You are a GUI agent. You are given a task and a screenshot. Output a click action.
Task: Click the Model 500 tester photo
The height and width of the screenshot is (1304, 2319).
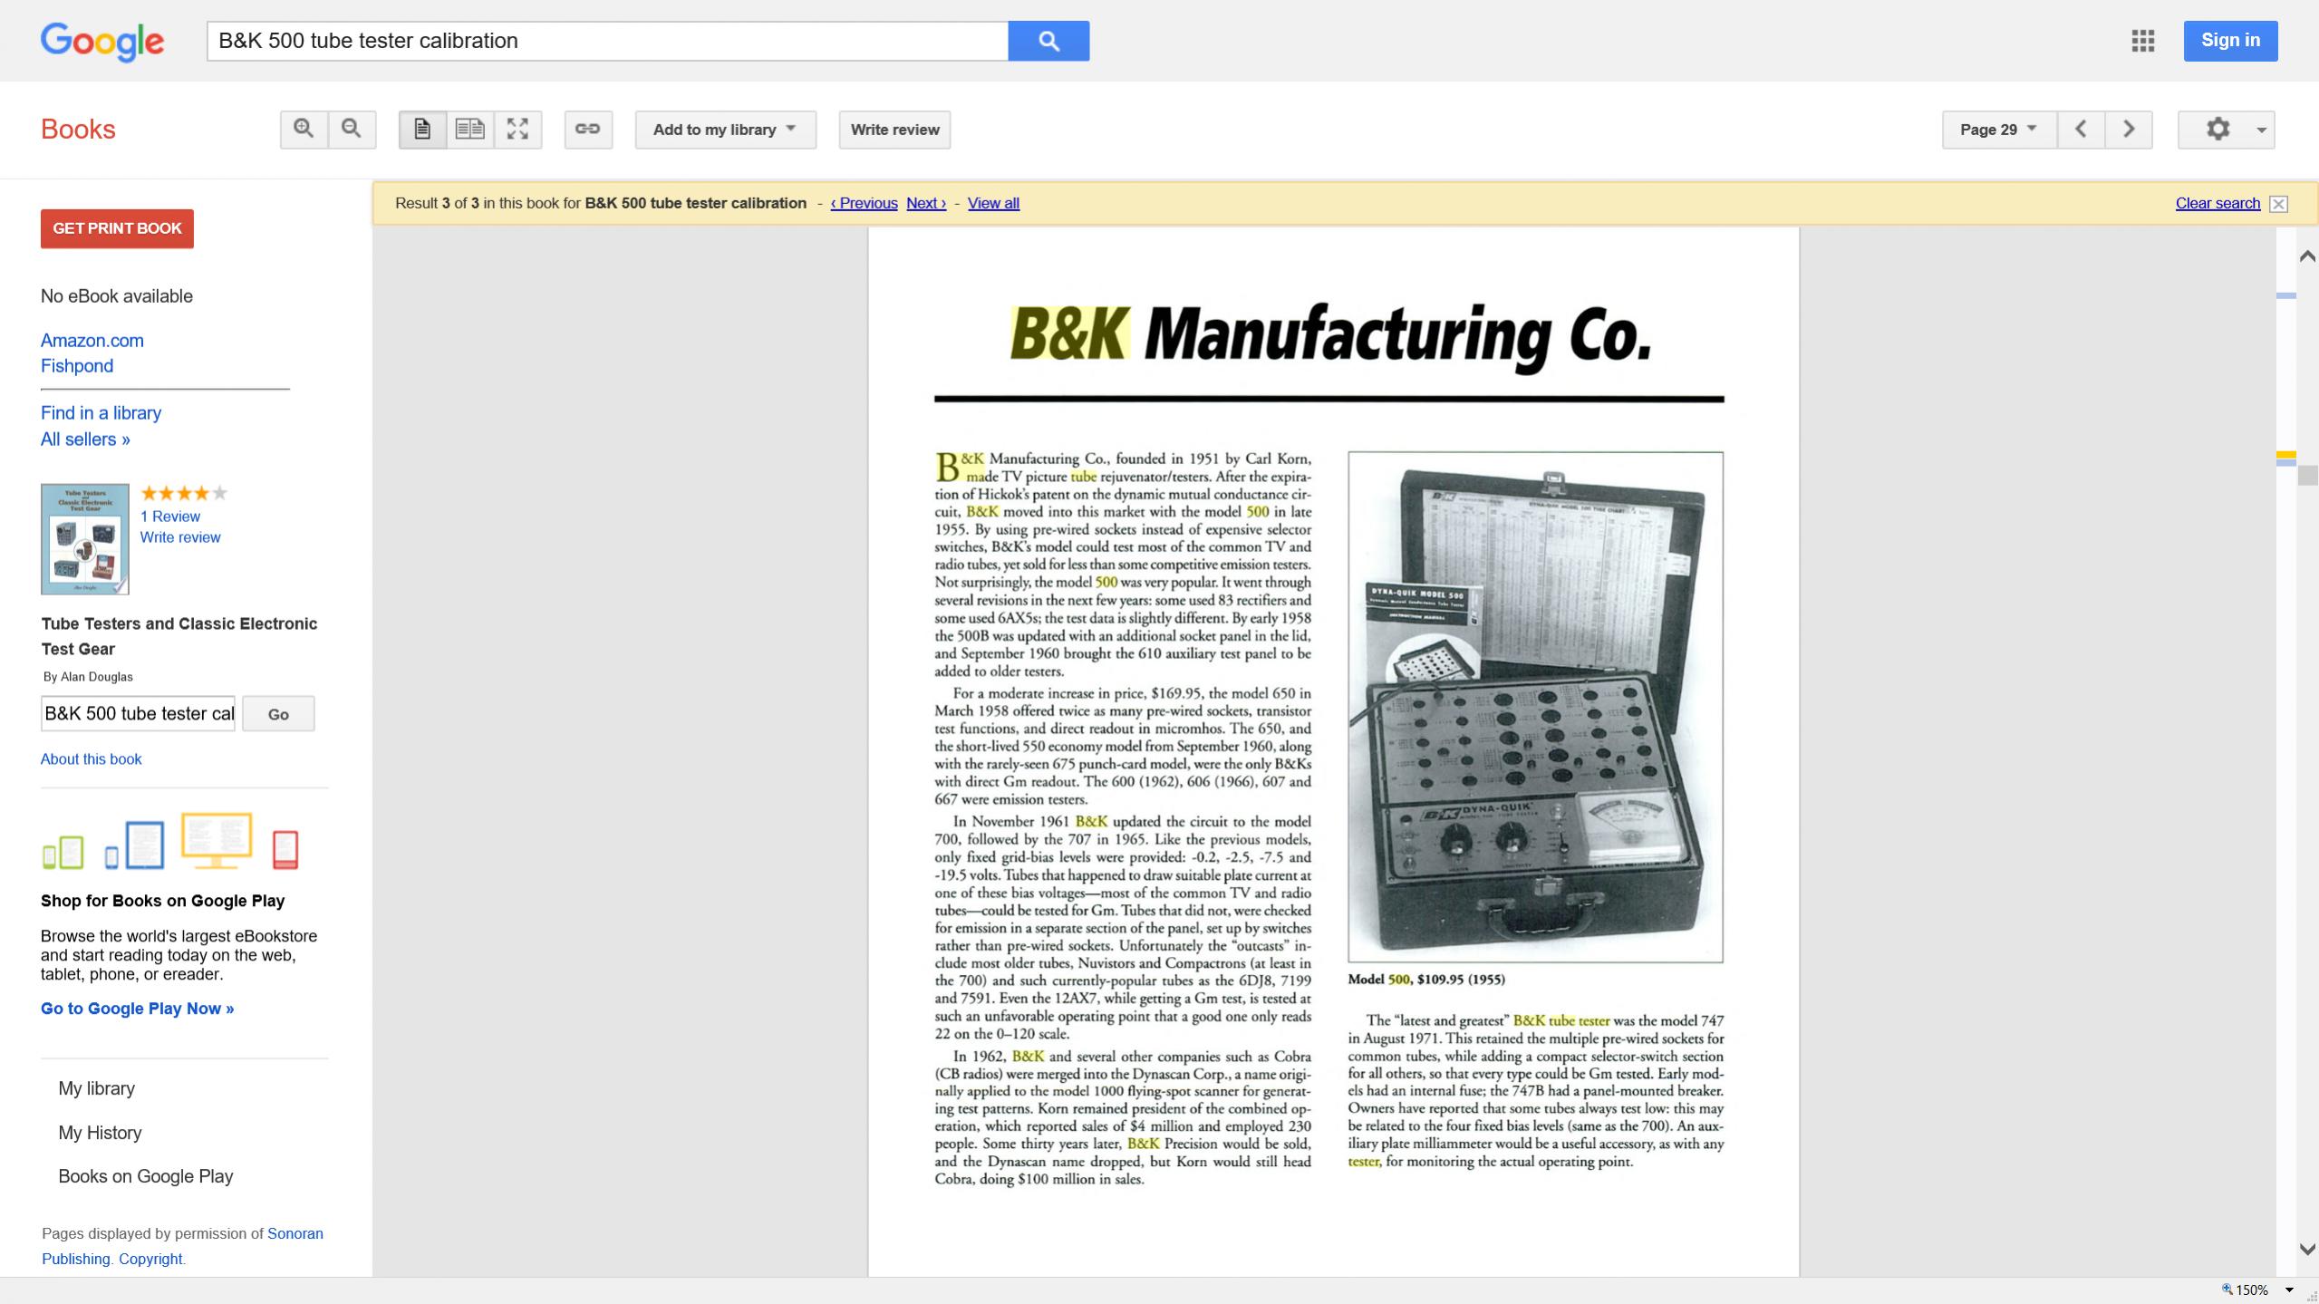point(1535,707)
